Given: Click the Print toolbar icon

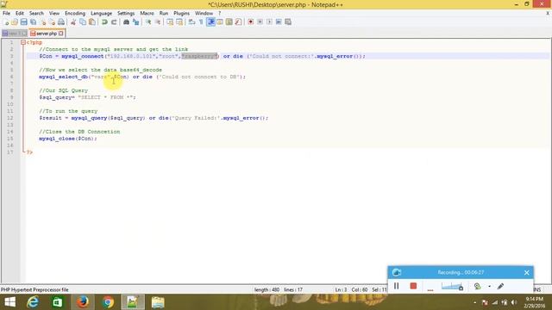Looking at the screenshot, I should click(61, 22).
